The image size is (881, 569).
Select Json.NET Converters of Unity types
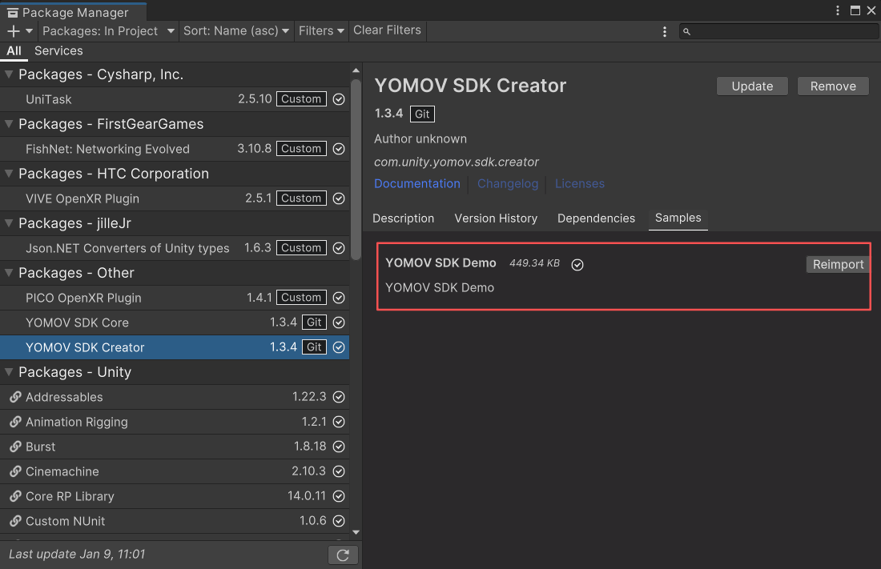(x=175, y=248)
